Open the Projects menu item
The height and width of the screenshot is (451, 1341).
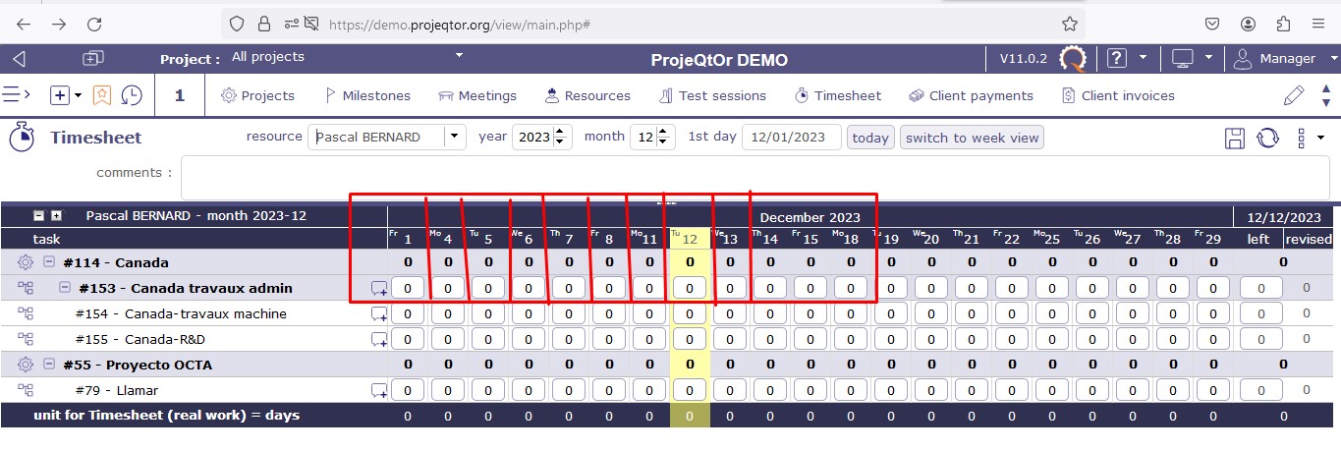(x=257, y=95)
